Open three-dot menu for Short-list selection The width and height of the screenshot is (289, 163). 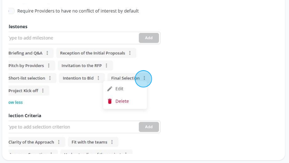click(x=50, y=78)
